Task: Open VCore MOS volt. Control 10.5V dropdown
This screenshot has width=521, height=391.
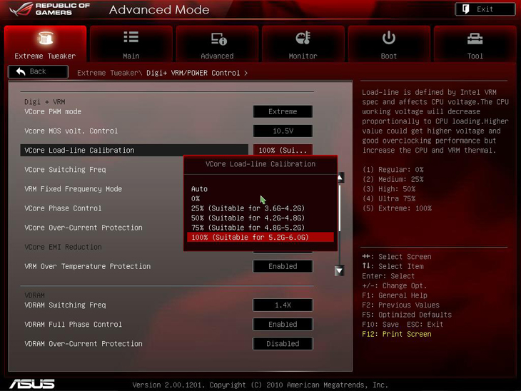Action: (283, 131)
